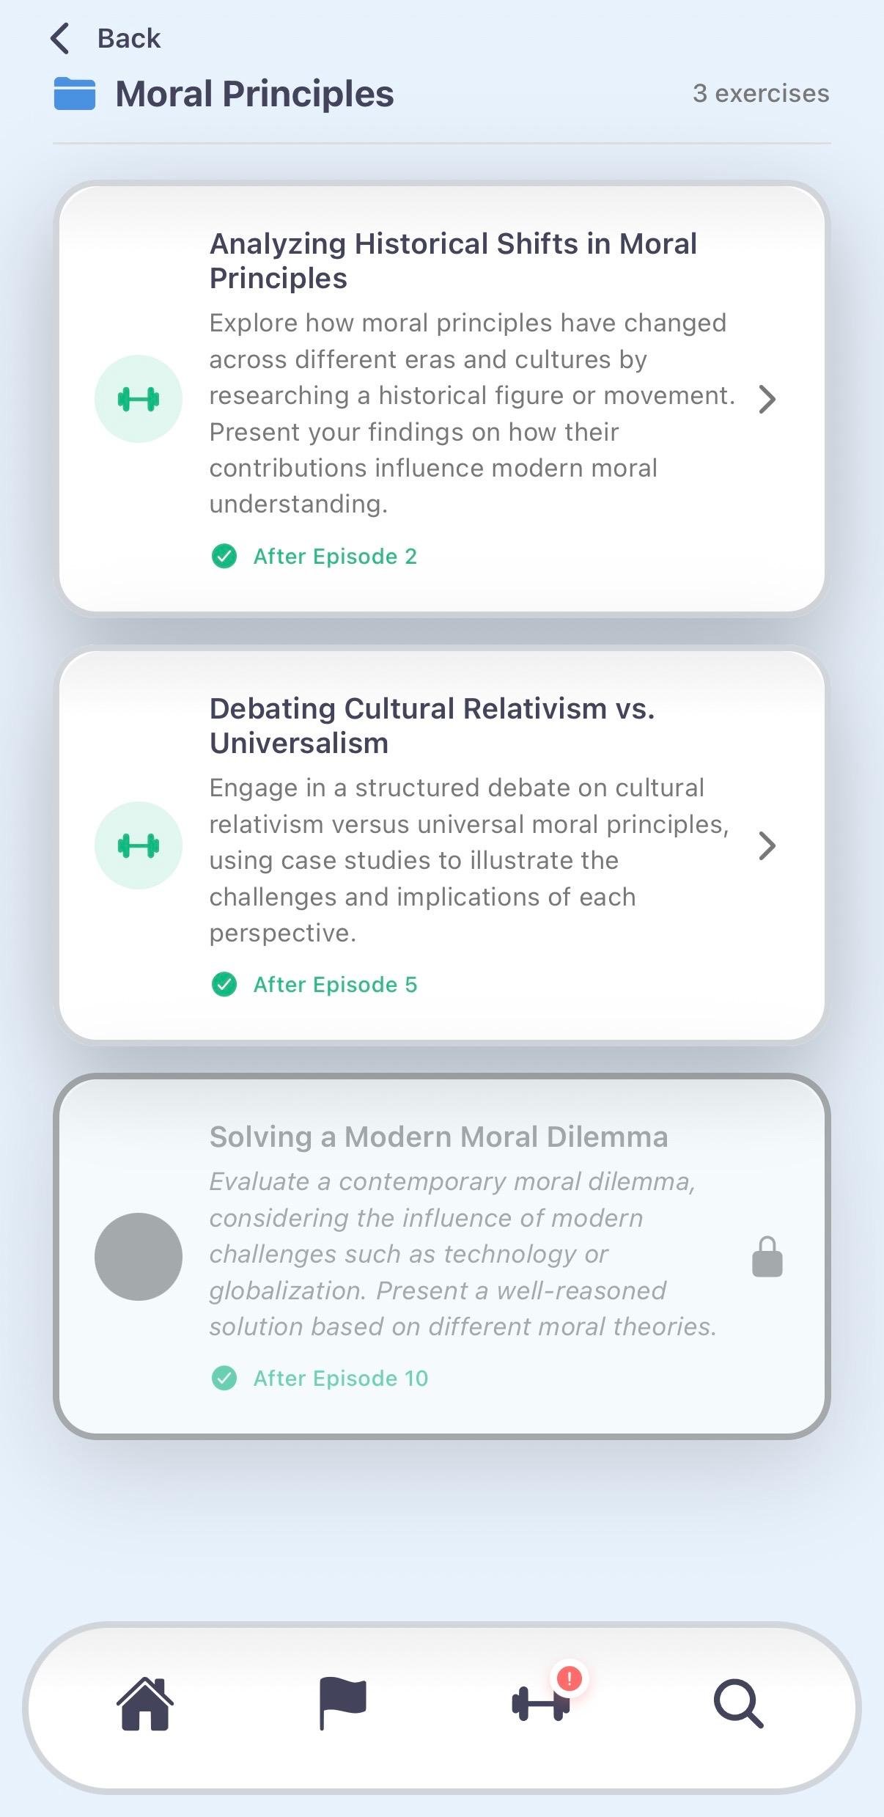Viewport: 884px width, 1817px height.
Task: Click the red alert badge on exercises tab
Action: coord(570,1678)
